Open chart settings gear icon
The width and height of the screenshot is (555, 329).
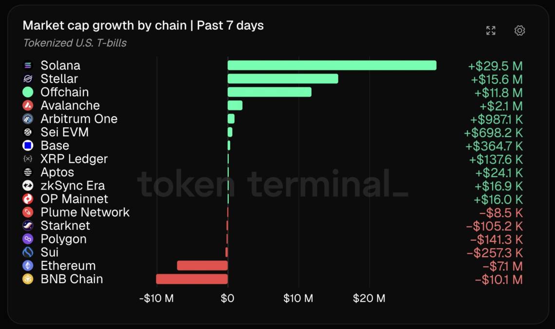[x=519, y=31]
